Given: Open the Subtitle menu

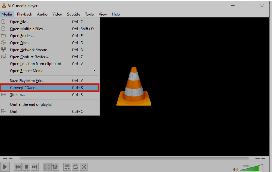Looking at the screenshot, I should [74, 14].
